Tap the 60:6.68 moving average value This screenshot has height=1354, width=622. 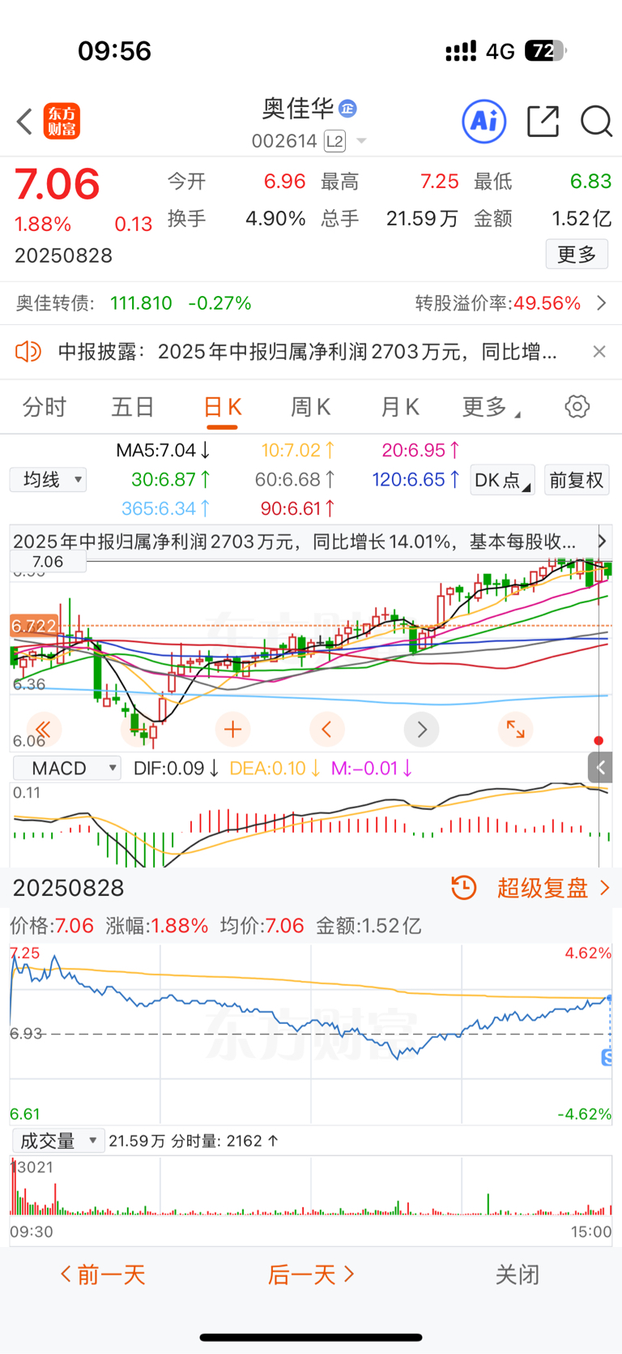(x=295, y=480)
